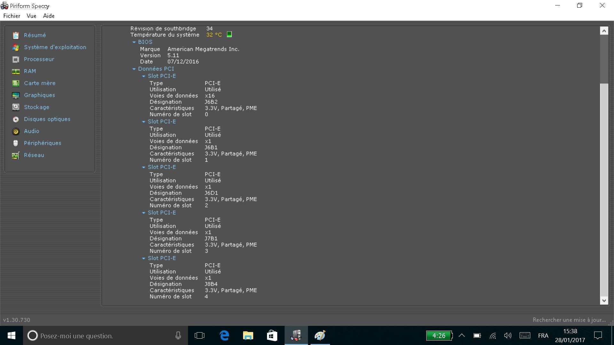Screen dimensions: 614x345
Task: Go to the Résumé section
Action: coord(35,35)
